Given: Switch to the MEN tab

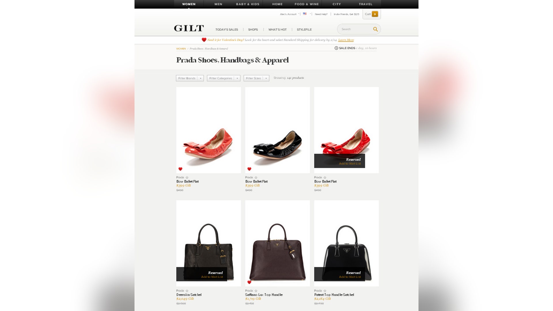Looking at the screenshot, I should click(x=218, y=4).
